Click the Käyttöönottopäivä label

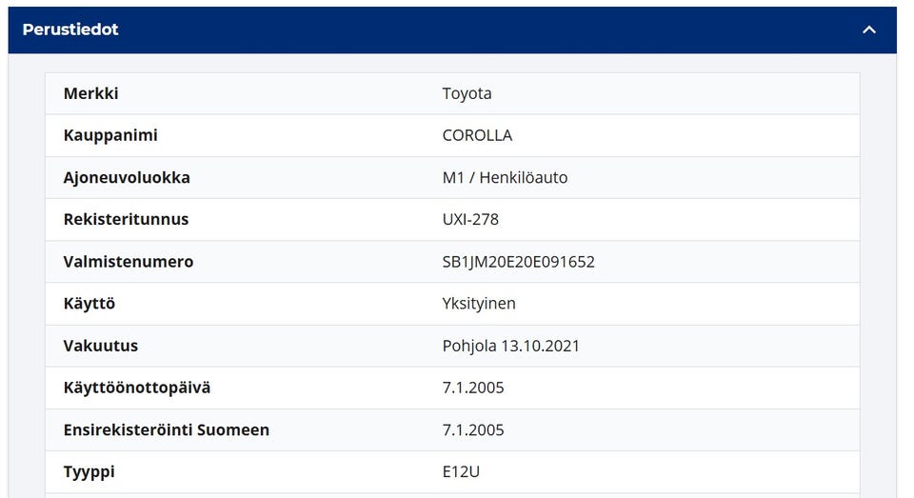pos(137,387)
